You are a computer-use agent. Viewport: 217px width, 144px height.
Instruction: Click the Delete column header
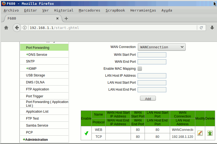[x=210, y=119]
